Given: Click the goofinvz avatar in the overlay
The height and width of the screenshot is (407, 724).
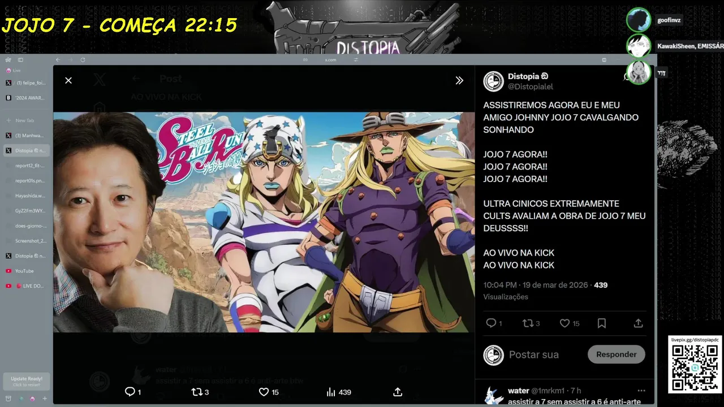Looking at the screenshot, I should [x=639, y=20].
